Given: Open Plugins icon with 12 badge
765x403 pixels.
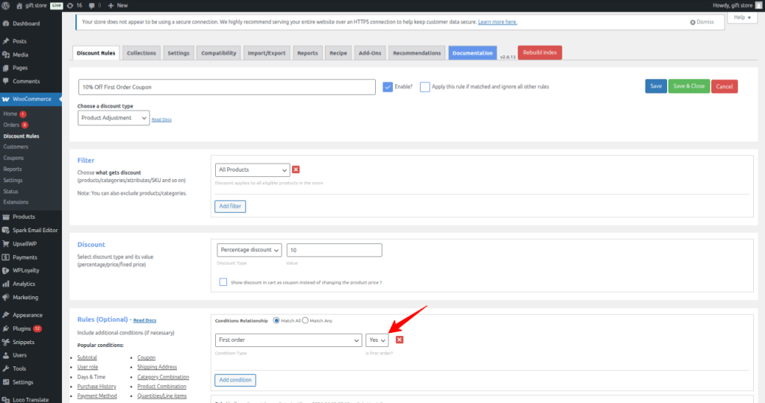Looking at the screenshot, I should [x=6, y=328].
